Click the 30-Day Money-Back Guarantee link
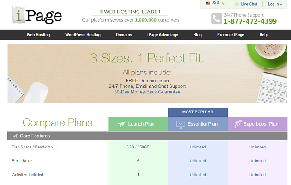Viewport: 291px width, 185px height. [x=147, y=92]
